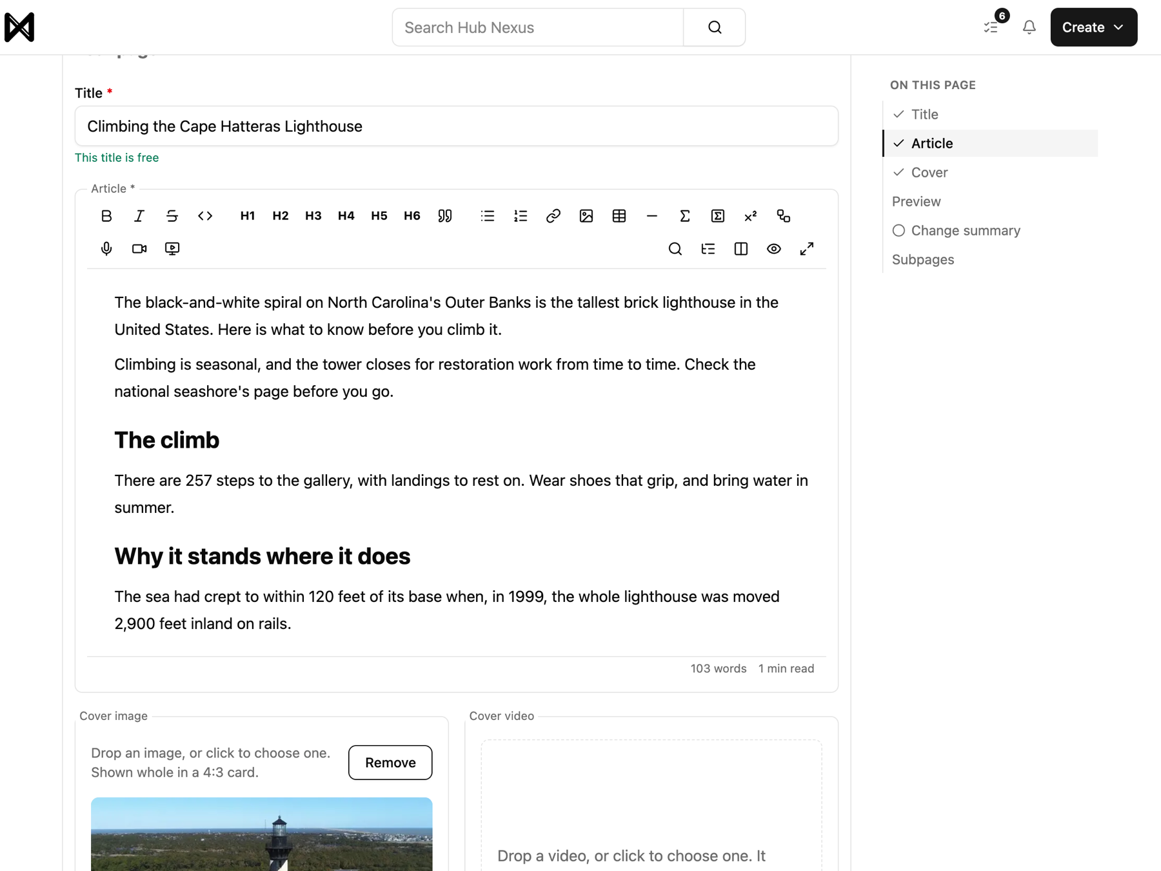Apply strikethrough formatting
The image size is (1161, 871).
click(x=172, y=216)
